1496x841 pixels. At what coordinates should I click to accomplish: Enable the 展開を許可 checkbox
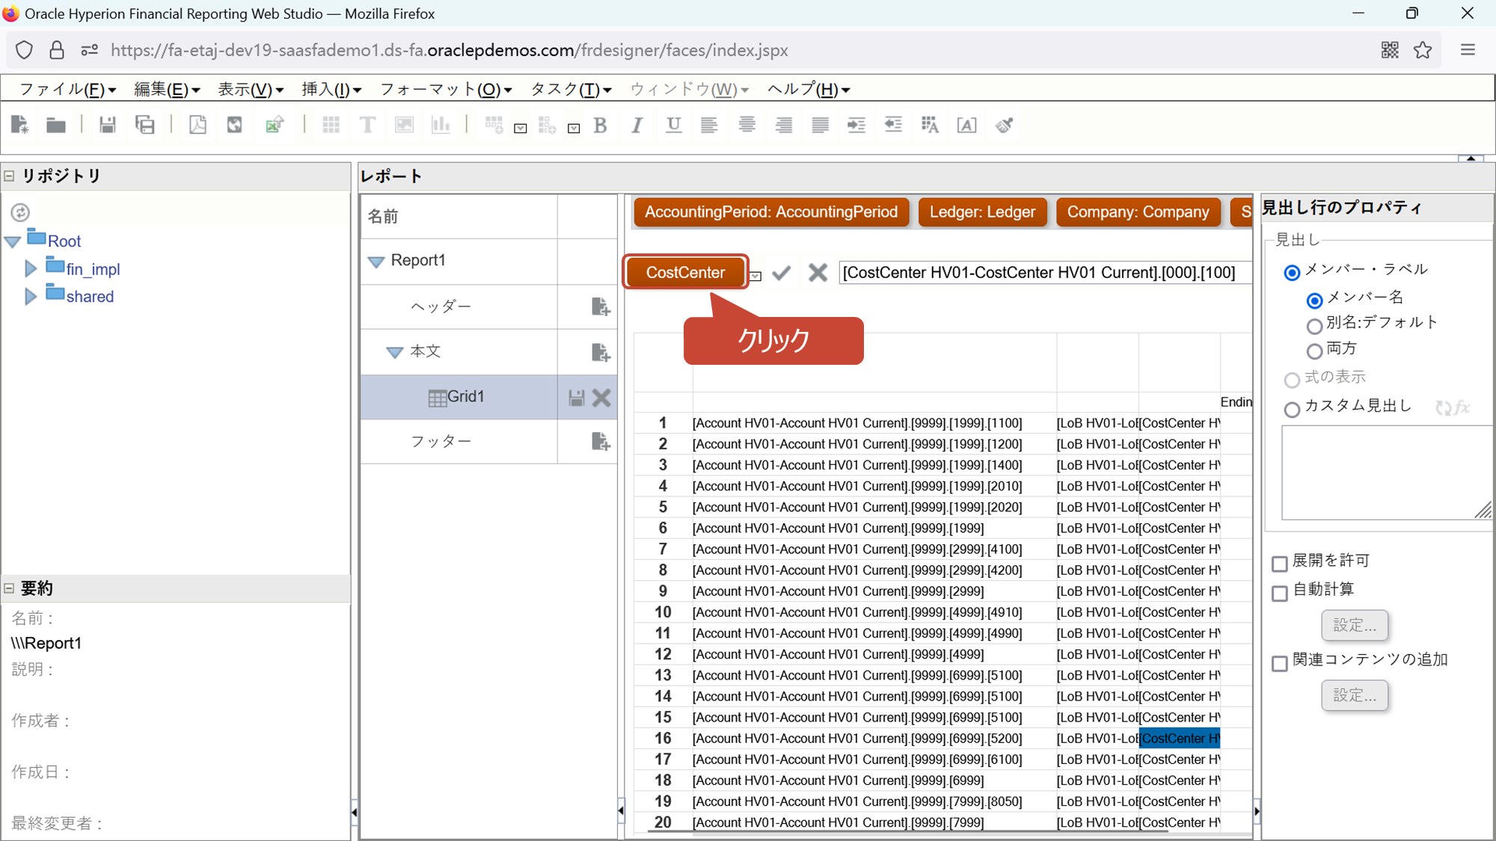click(x=1280, y=563)
